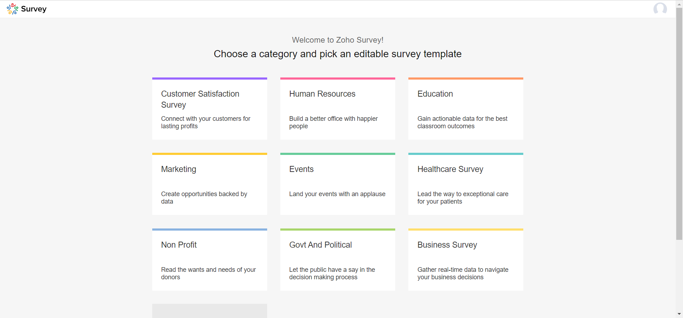Click the scroll down arrow
The image size is (683, 318).
click(679, 314)
